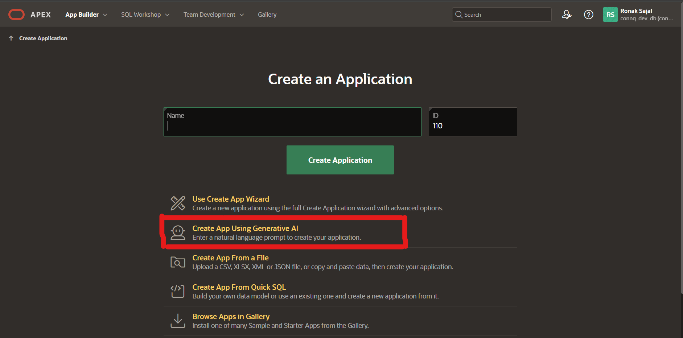Expand the SQL Workshop dropdown chevron
Viewport: 683px width, 338px height.
[x=167, y=15]
